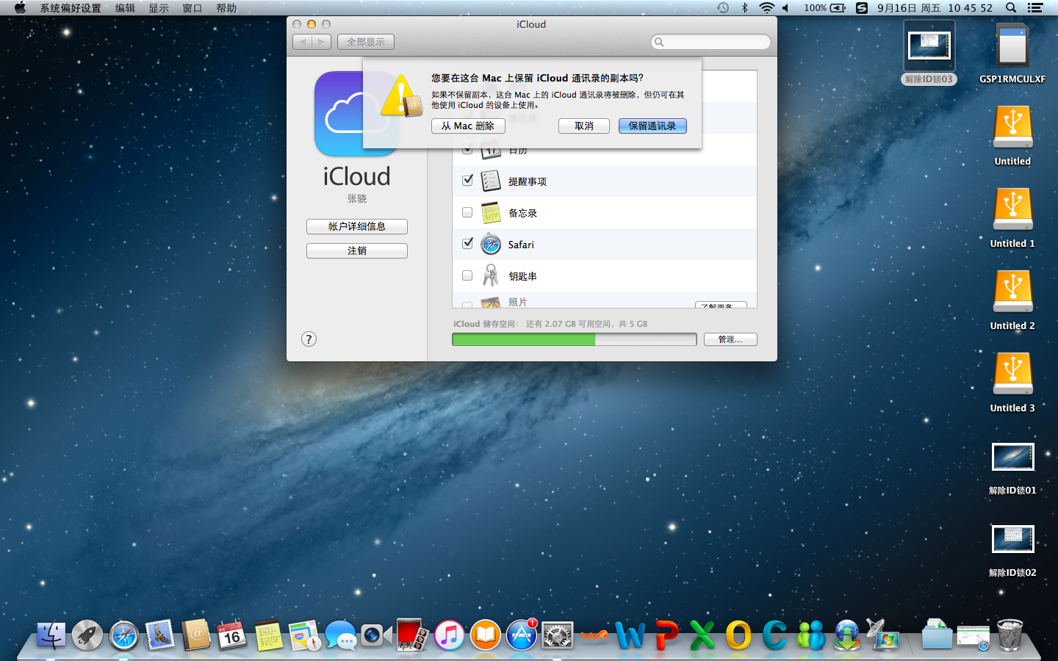
Task: Open the Downloads folder stack in dock
Action: [937, 635]
